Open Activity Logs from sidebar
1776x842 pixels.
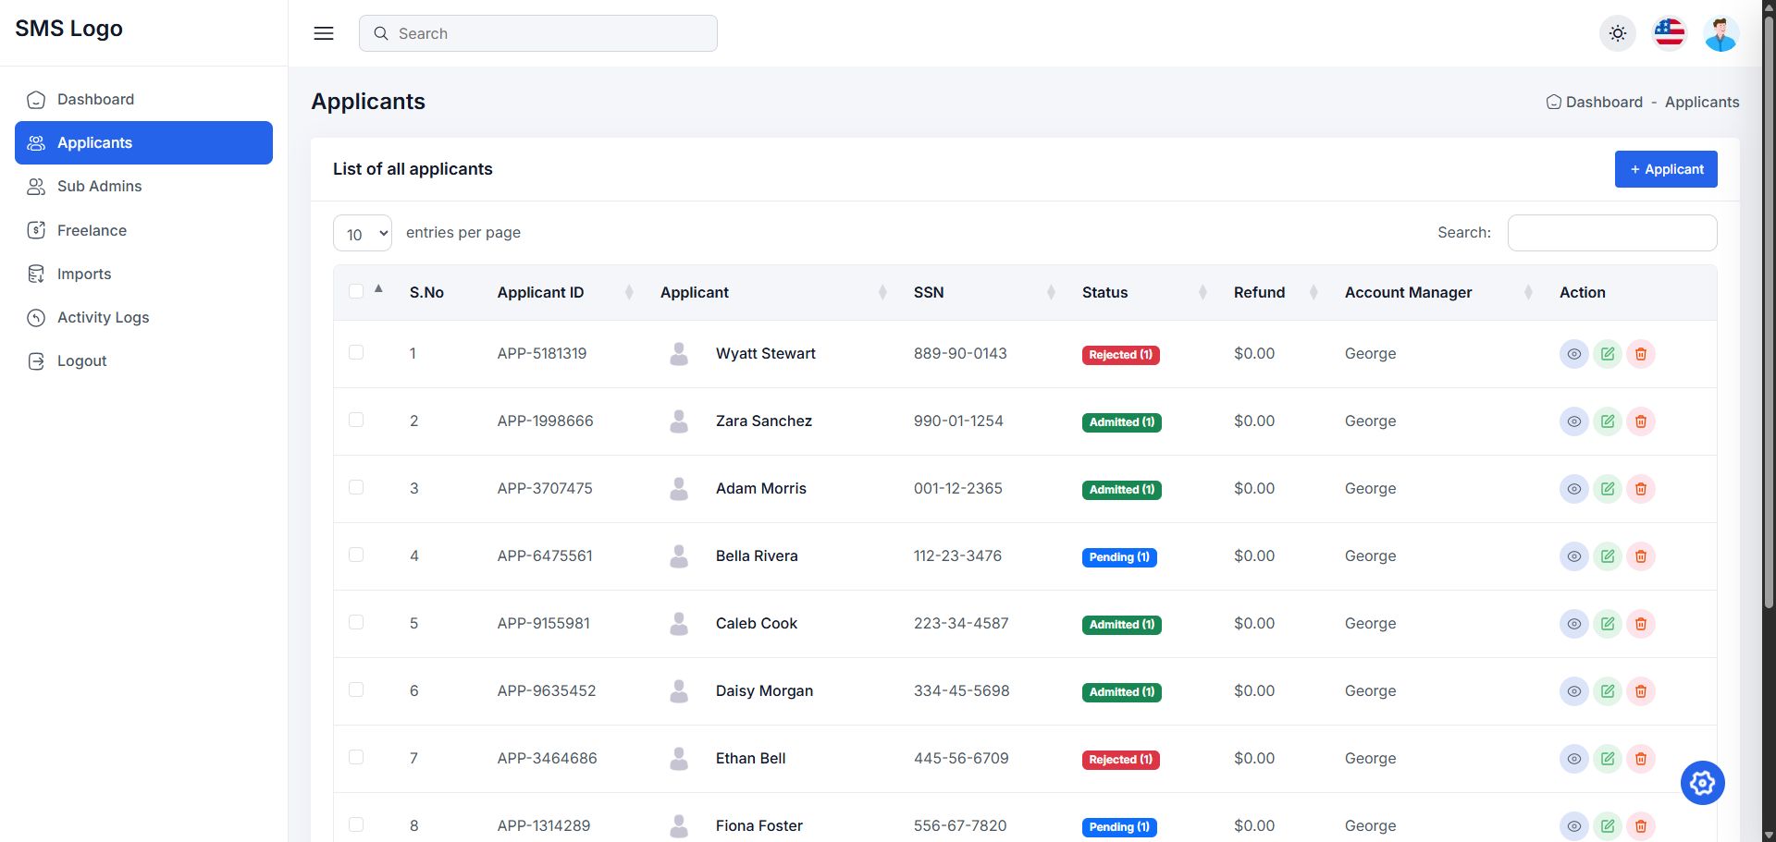click(x=103, y=318)
